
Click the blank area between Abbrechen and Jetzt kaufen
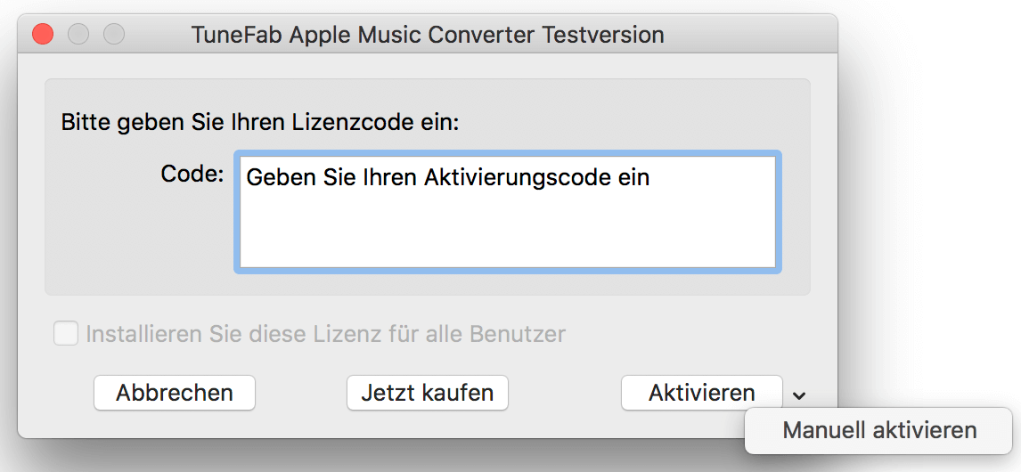click(301, 393)
